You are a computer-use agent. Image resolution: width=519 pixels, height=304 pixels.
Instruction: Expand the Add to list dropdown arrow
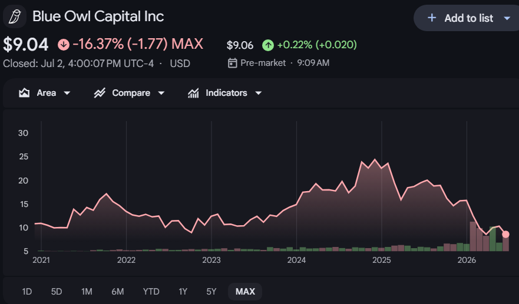(x=507, y=18)
